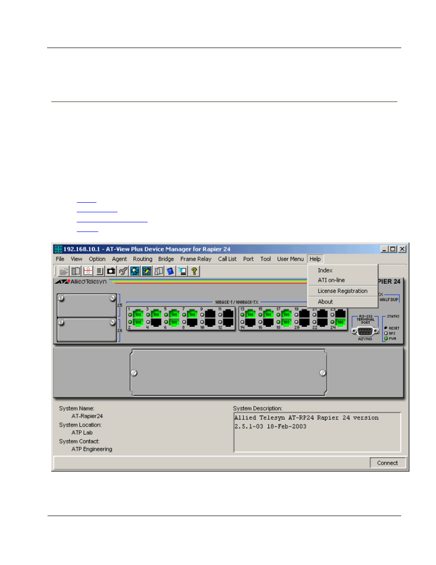
Task: Click the camera snapshot toolbar icon
Action: point(111,271)
